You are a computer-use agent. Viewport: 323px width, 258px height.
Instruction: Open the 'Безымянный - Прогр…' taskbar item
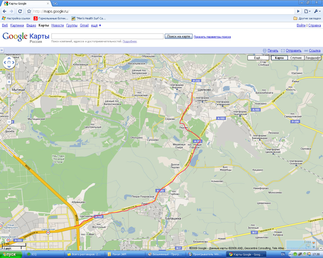(165, 254)
